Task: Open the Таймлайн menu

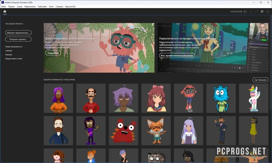Action: [42, 6]
